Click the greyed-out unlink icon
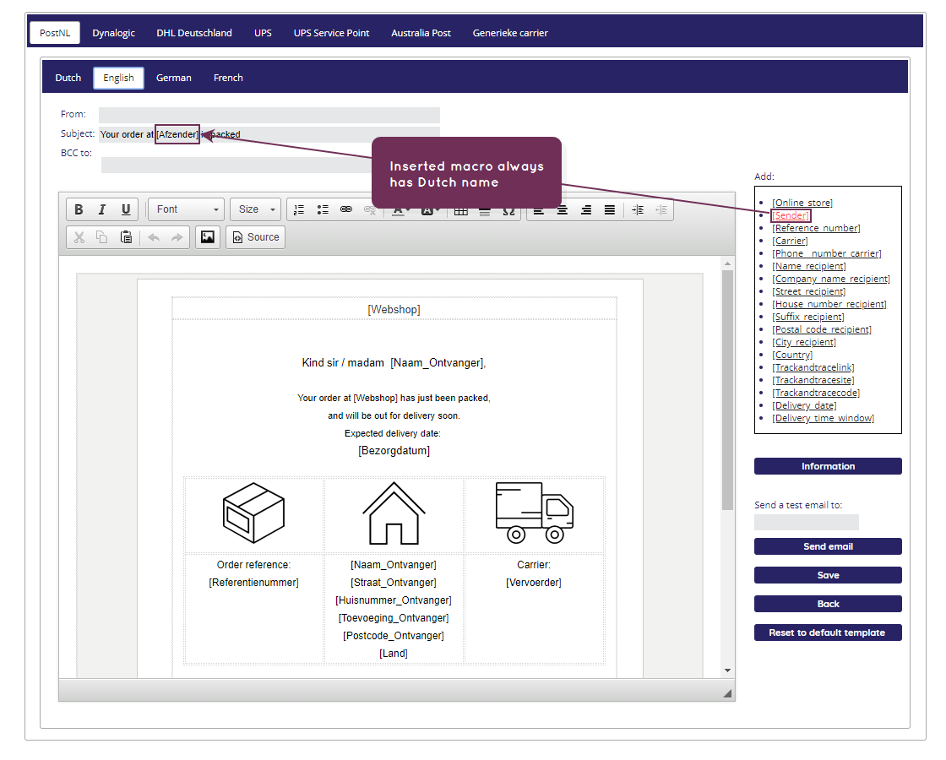 tap(370, 210)
